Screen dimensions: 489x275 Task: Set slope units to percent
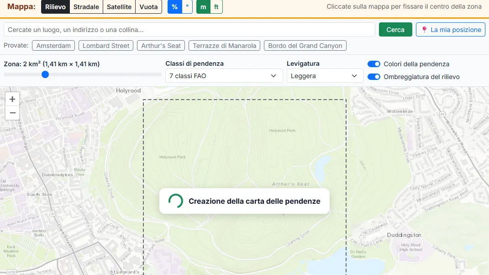pos(174,7)
